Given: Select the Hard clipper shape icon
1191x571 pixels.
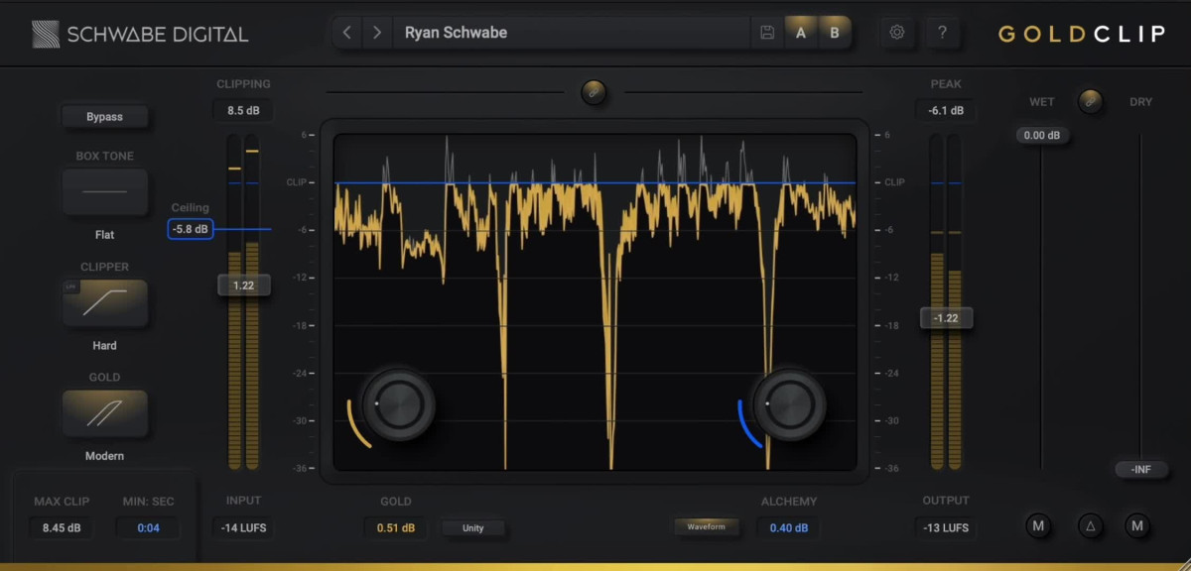Looking at the screenshot, I should coord(105,302).
